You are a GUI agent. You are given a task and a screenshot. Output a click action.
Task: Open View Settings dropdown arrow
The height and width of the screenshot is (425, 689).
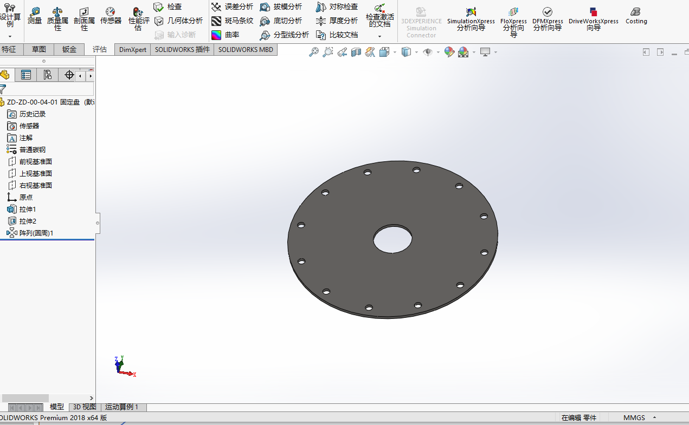point(495,53)
